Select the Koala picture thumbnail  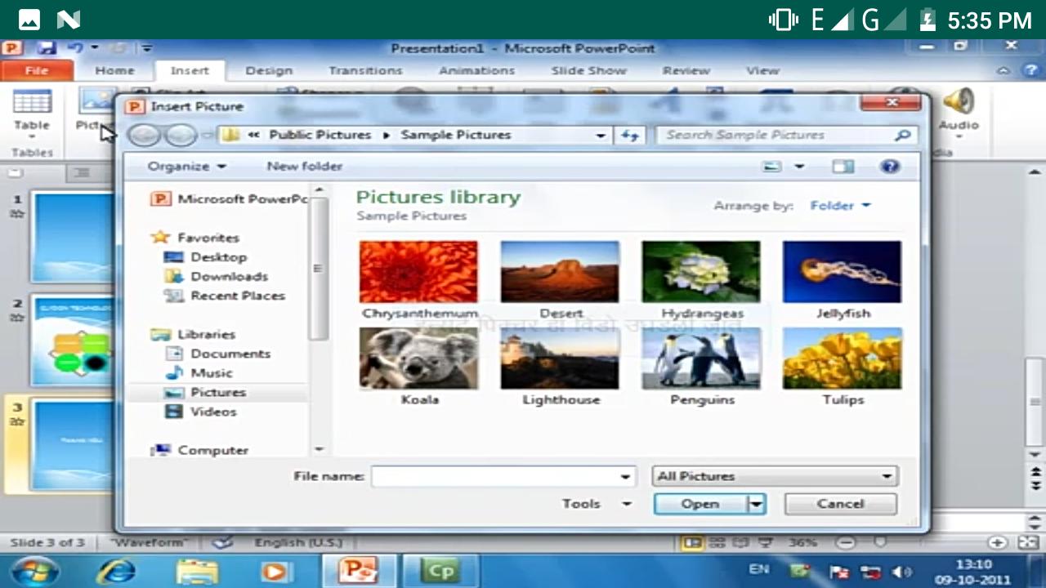point(418,359)
